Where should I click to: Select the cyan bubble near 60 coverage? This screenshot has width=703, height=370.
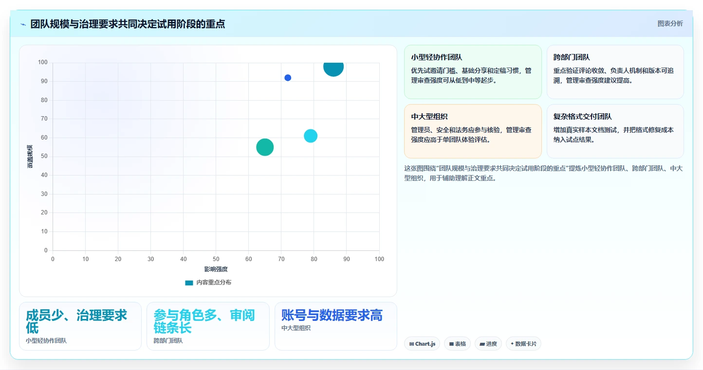(x=311, y=136)
